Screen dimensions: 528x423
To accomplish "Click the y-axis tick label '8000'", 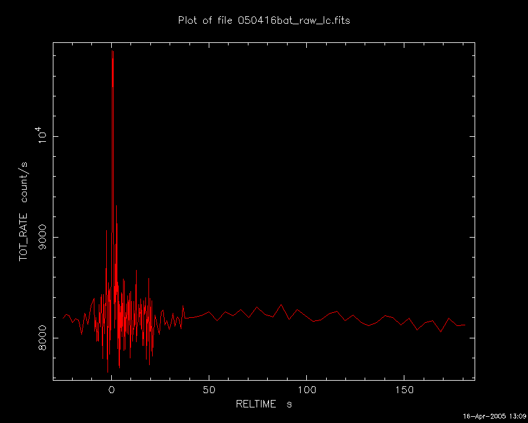I will [x=43, y=338].
